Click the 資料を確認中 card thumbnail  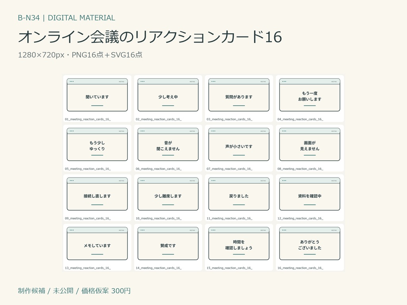point(310,194)
